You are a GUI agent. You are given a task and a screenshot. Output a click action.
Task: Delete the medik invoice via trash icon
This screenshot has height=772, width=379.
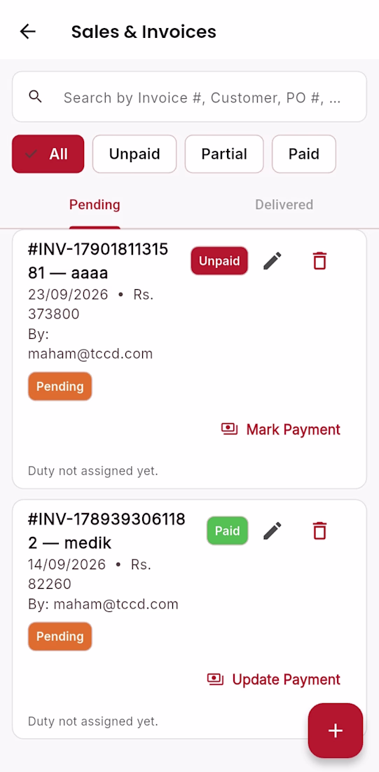point(320,531)
